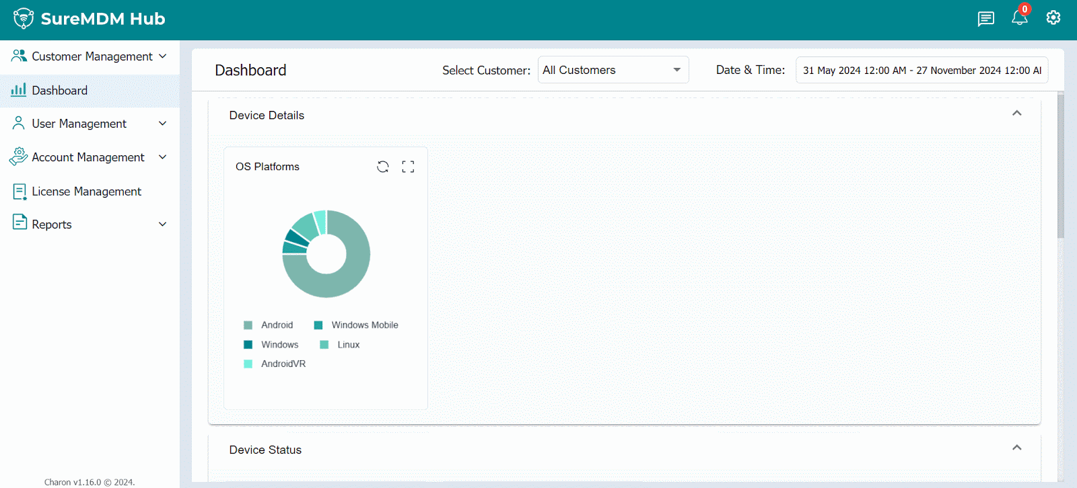Collapse the Device Details section
This screenshot has width=1077, height=488.
point(1017,113)
